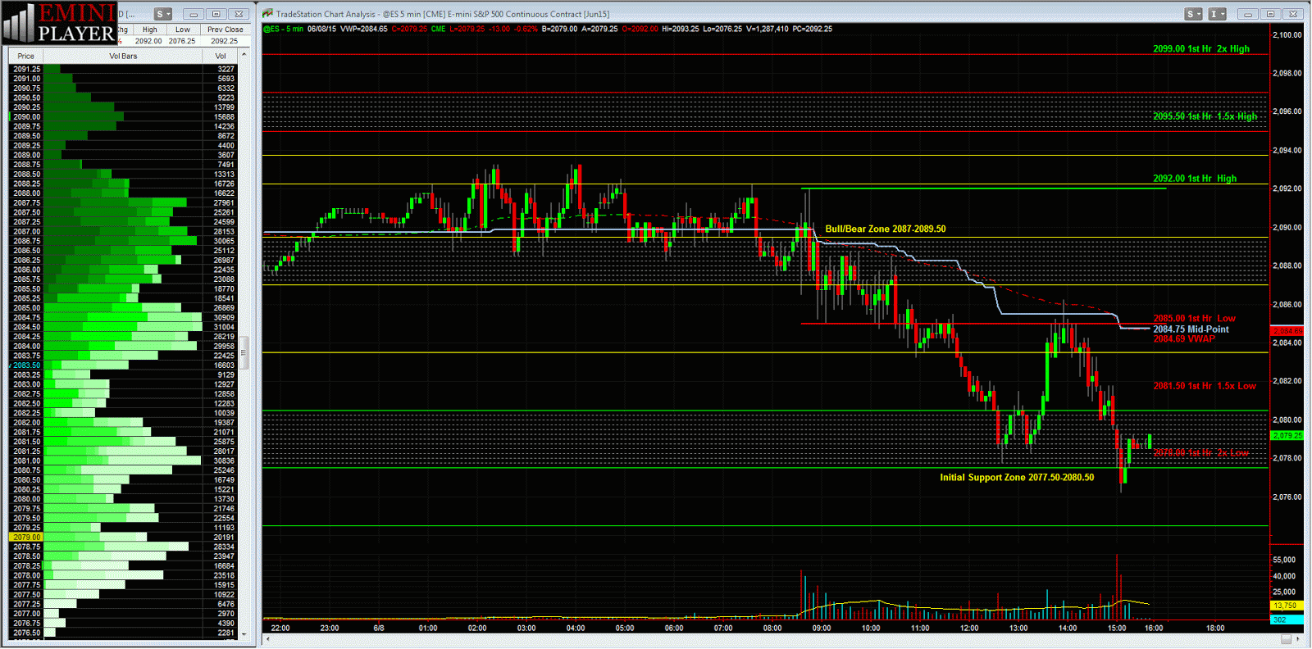Maximize the Chart Analysis window

(1271, 14)
